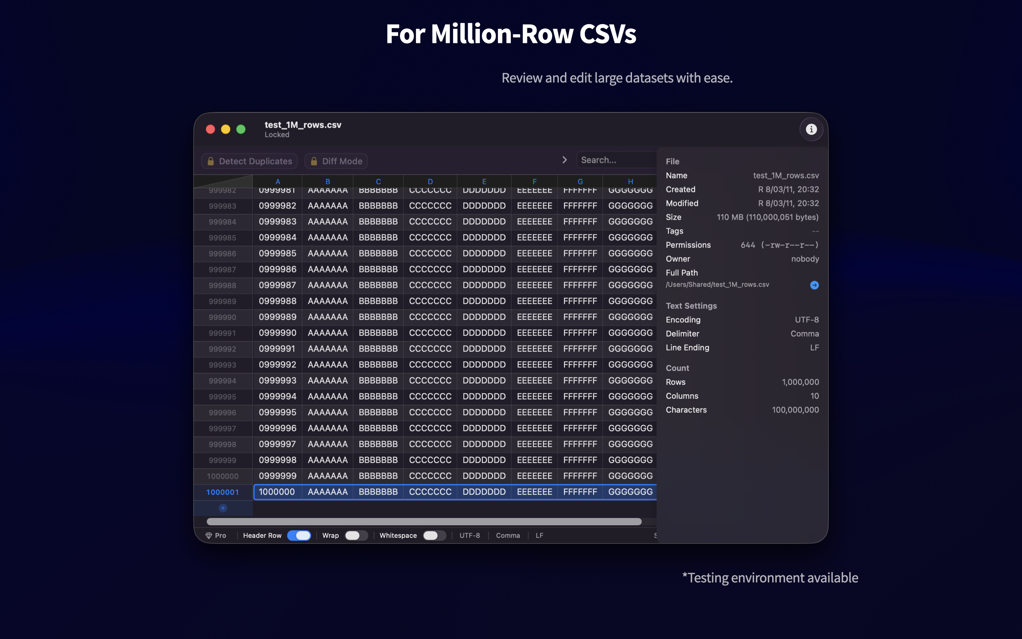Viewport: 1022px width, 639px height.
Task: Expand the toolbar chevron next to search
Action: pos(565,160)
